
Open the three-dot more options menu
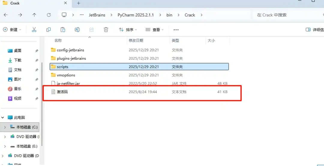(x=176, y=30)
